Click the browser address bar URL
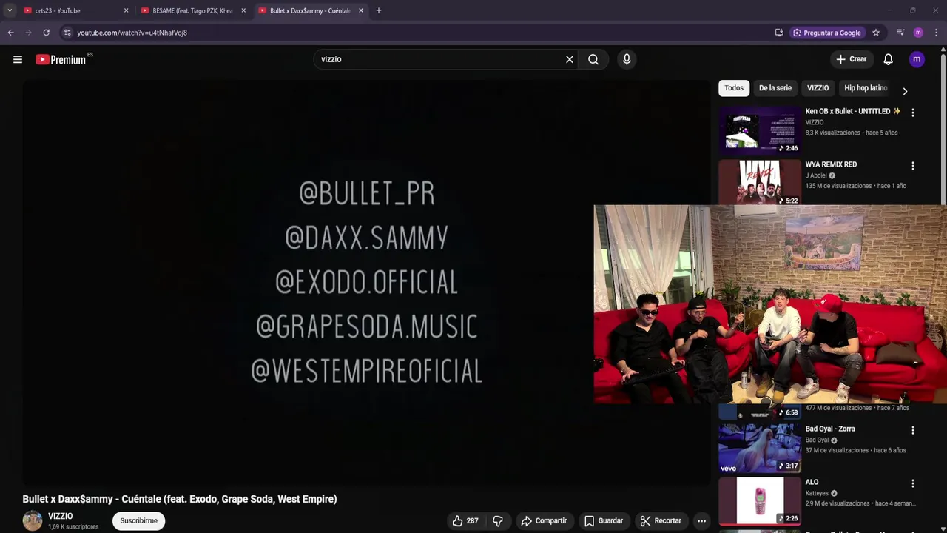This screenshot has height=533, width=947. pyautogui.click(x=132, y=33)
